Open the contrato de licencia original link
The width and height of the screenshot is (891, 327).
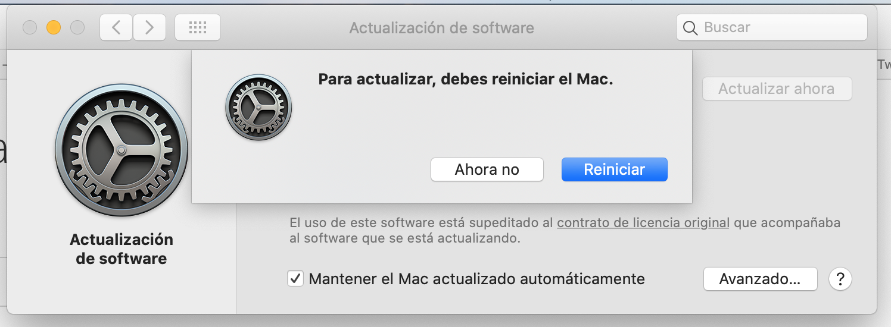[643, 223]
